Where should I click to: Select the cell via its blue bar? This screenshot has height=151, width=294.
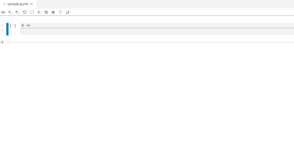coord(7,29)
